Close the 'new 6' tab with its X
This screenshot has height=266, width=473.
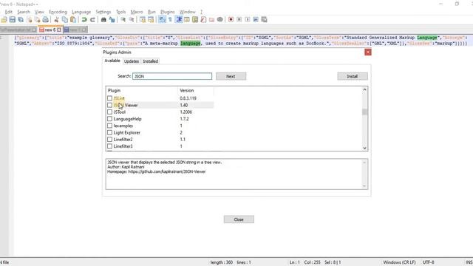click(59, 30)
